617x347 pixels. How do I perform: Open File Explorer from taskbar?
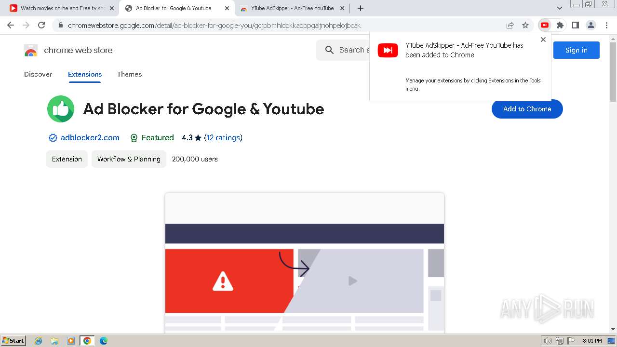tap(54, 341)
